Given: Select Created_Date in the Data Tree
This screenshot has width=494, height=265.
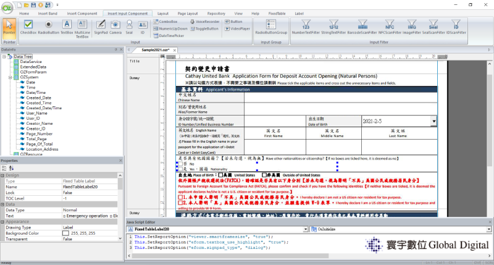Looking at the screenshot, I should 38,98.
